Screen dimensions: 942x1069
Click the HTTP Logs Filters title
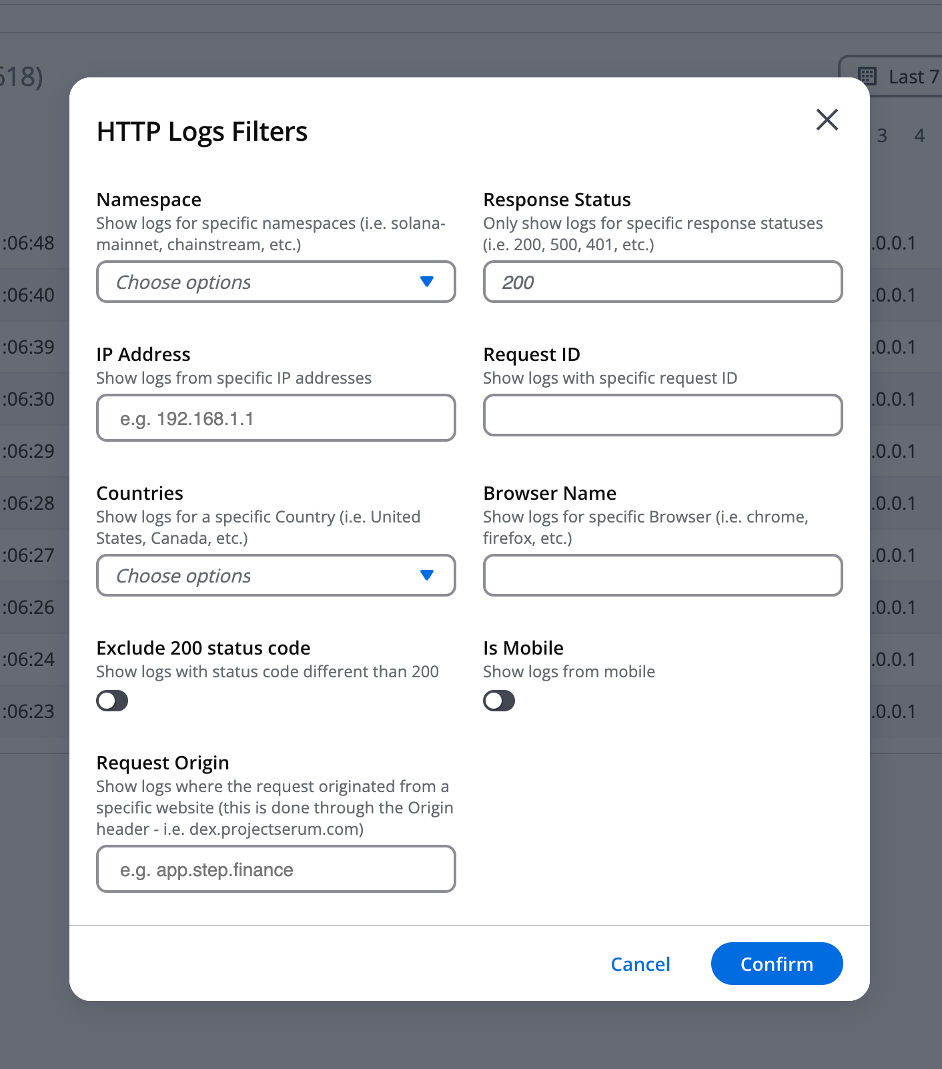(x=202, y=131)
